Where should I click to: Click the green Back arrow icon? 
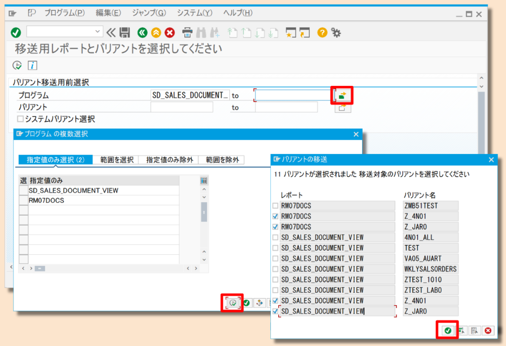point(142,32)
